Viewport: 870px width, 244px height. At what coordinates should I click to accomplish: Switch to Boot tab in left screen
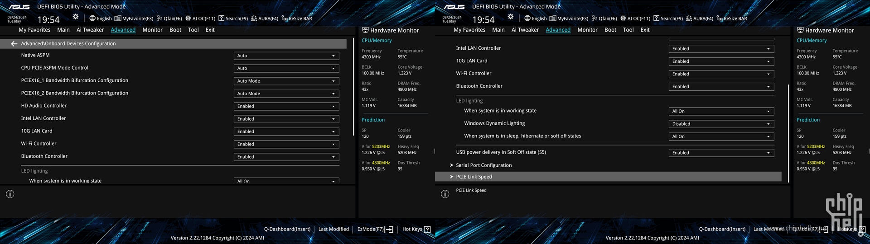(175, 30)
